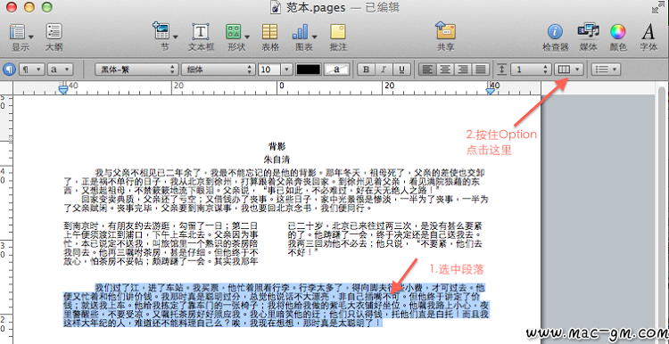This screenshot has height=344, width=669.
Task: Toggle underline formatting
Action: 401,70
